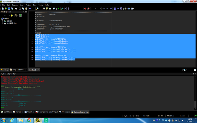Viewport: 197px width, 123px height.
Task: Click the Cut scissors icon
Action: click(x=20, y=8)
